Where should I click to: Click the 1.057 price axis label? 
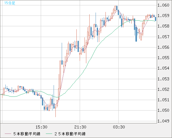click(163, 37)
